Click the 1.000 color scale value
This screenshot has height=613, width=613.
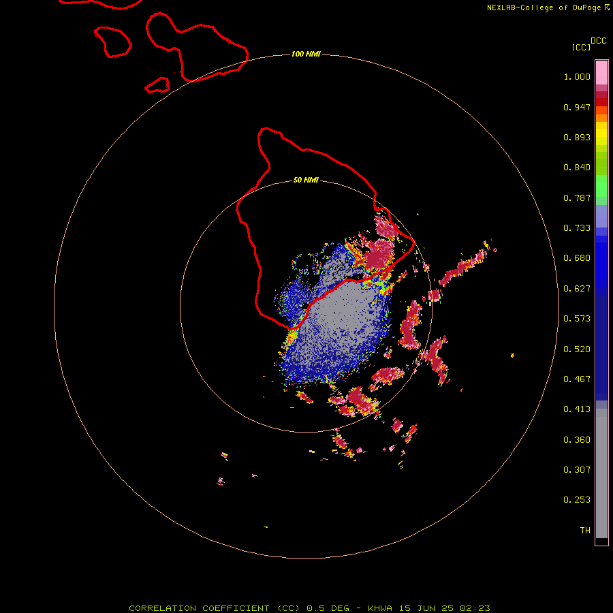[577, 76]
